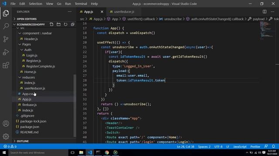This screenshot has width=279, height=156.
Task: Open userReducer.js in the explorer tree
Action: pyautogui.click(x=34, y=88)
